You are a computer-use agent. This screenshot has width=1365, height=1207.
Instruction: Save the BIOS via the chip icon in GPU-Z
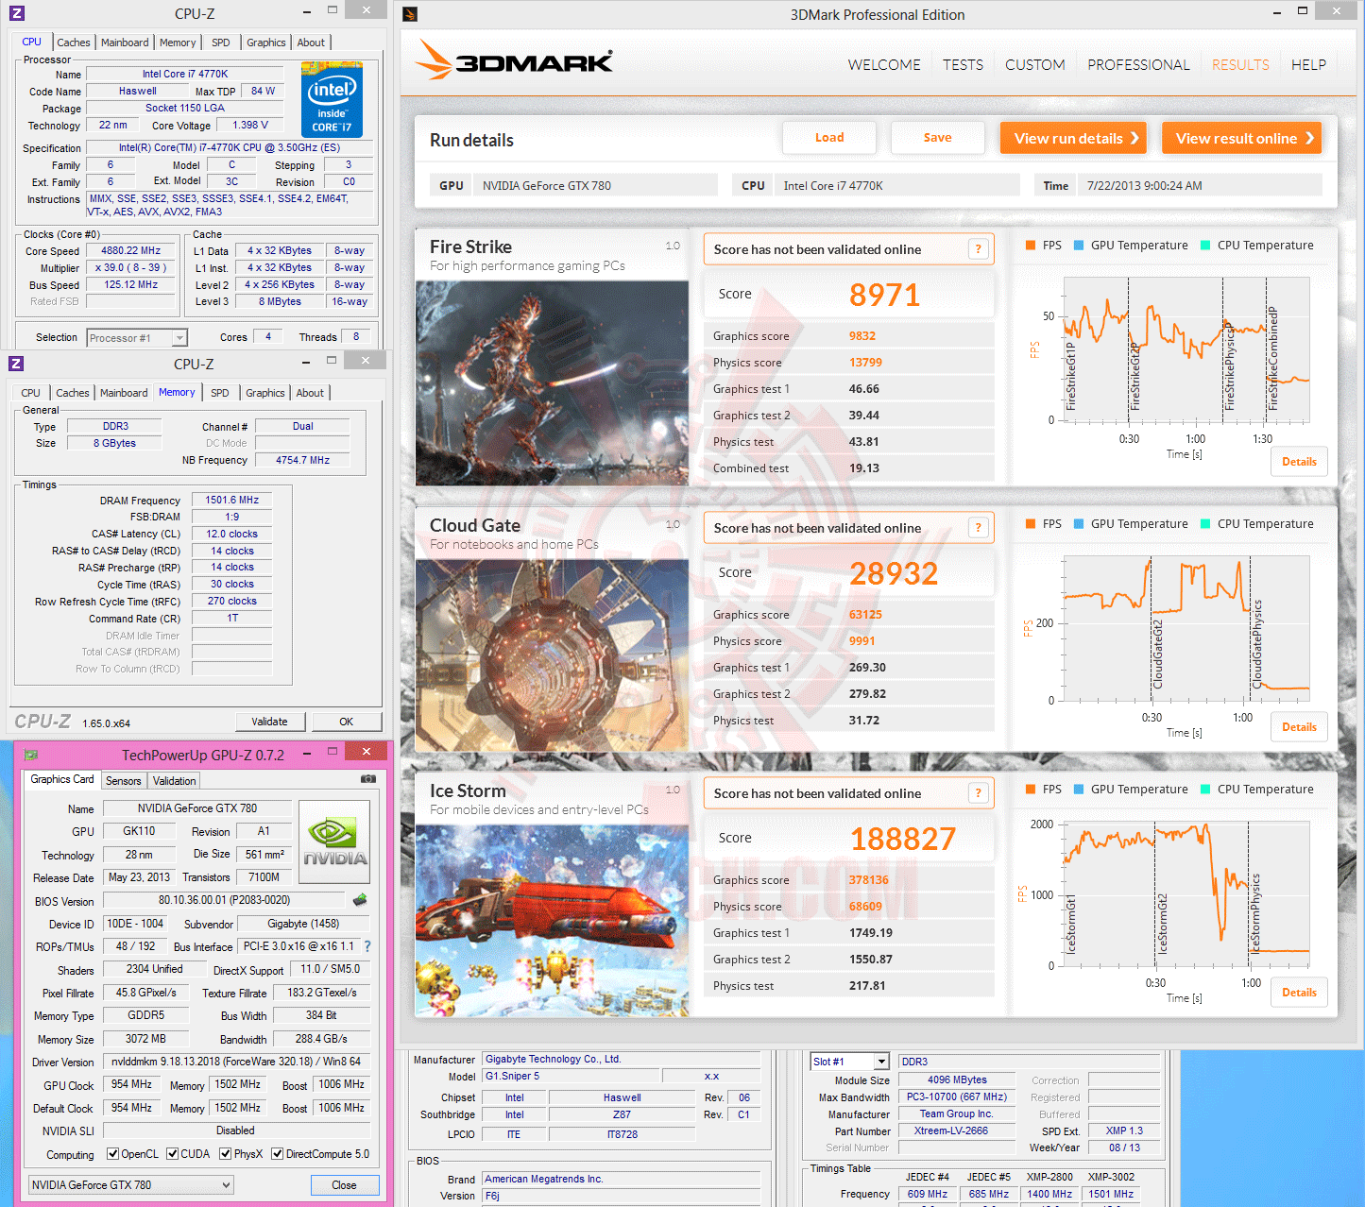(x=359, y=900)
